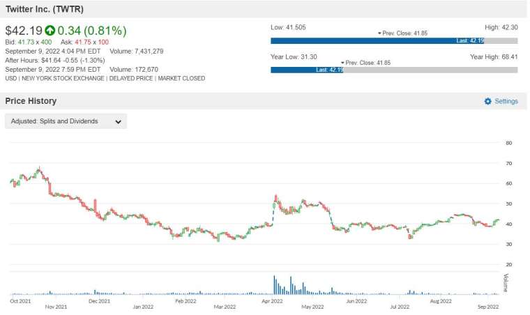
Task: Click the Jul 2022 axis label
Action: (400, 307)
